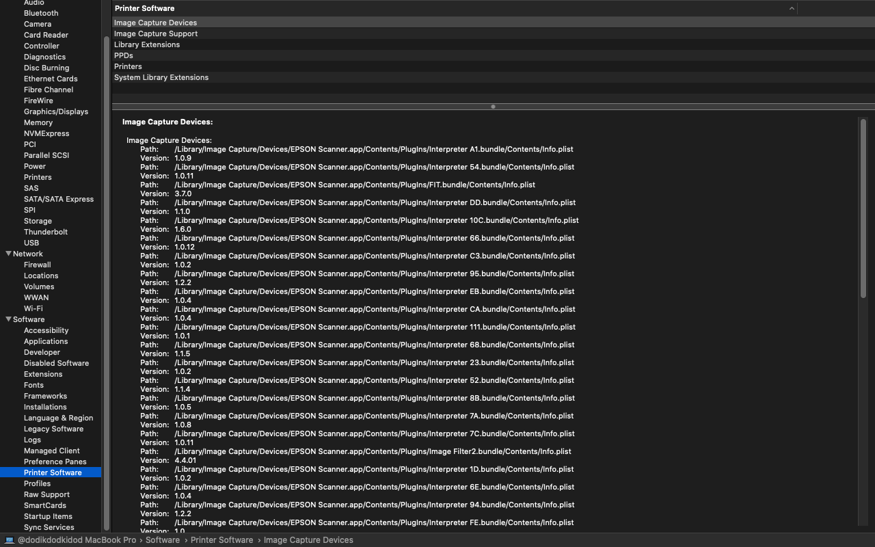Click the computer icon in path bar
Viewport: 875px width, 547px height.
point(10,540)
